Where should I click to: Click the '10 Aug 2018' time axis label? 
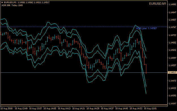click(x=7, y=108)
